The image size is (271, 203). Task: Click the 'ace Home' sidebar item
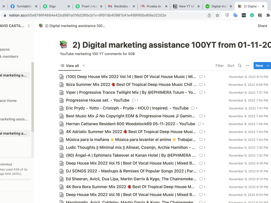point(8,101)
